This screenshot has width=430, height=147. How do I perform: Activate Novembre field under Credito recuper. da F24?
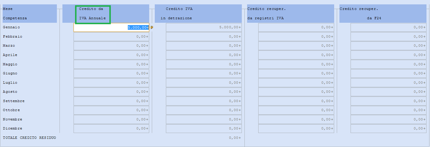(x=388, y=119)
